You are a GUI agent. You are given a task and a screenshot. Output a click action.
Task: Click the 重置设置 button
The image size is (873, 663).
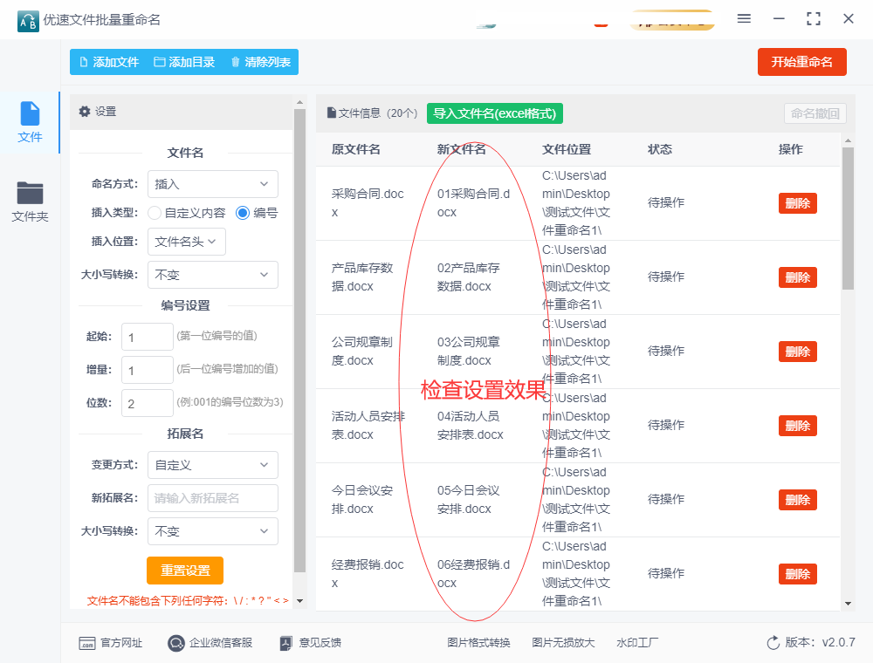(x=185, y=571)
